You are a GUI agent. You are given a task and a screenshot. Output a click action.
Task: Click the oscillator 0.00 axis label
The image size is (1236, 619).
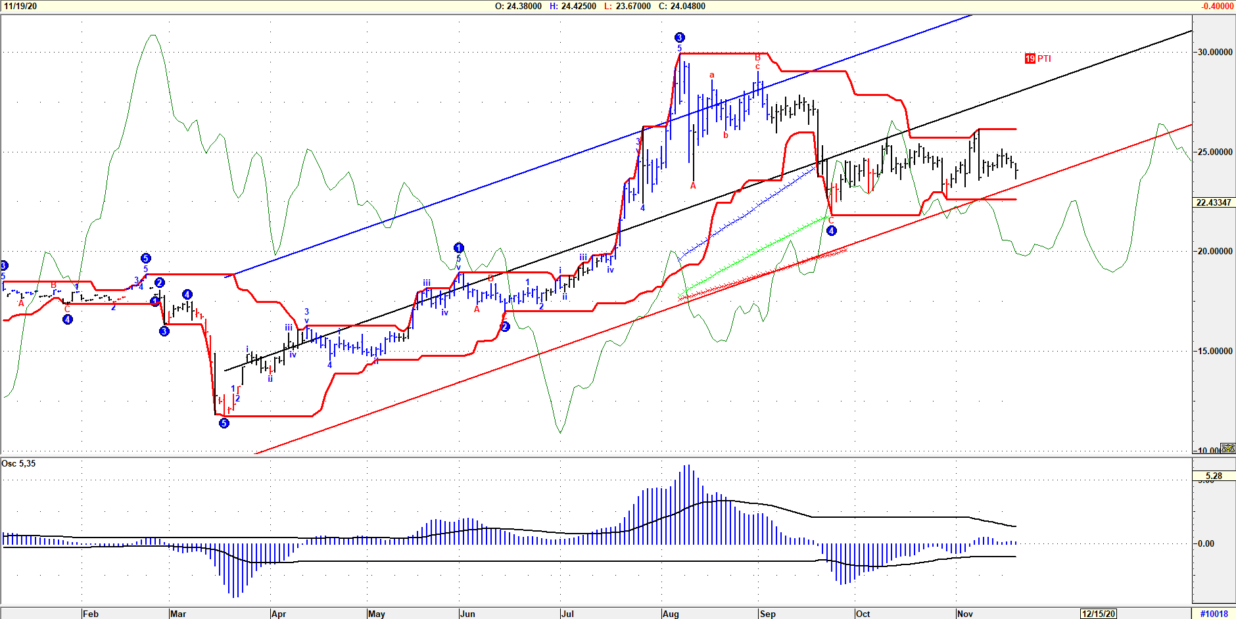[x=1206, y=543]
